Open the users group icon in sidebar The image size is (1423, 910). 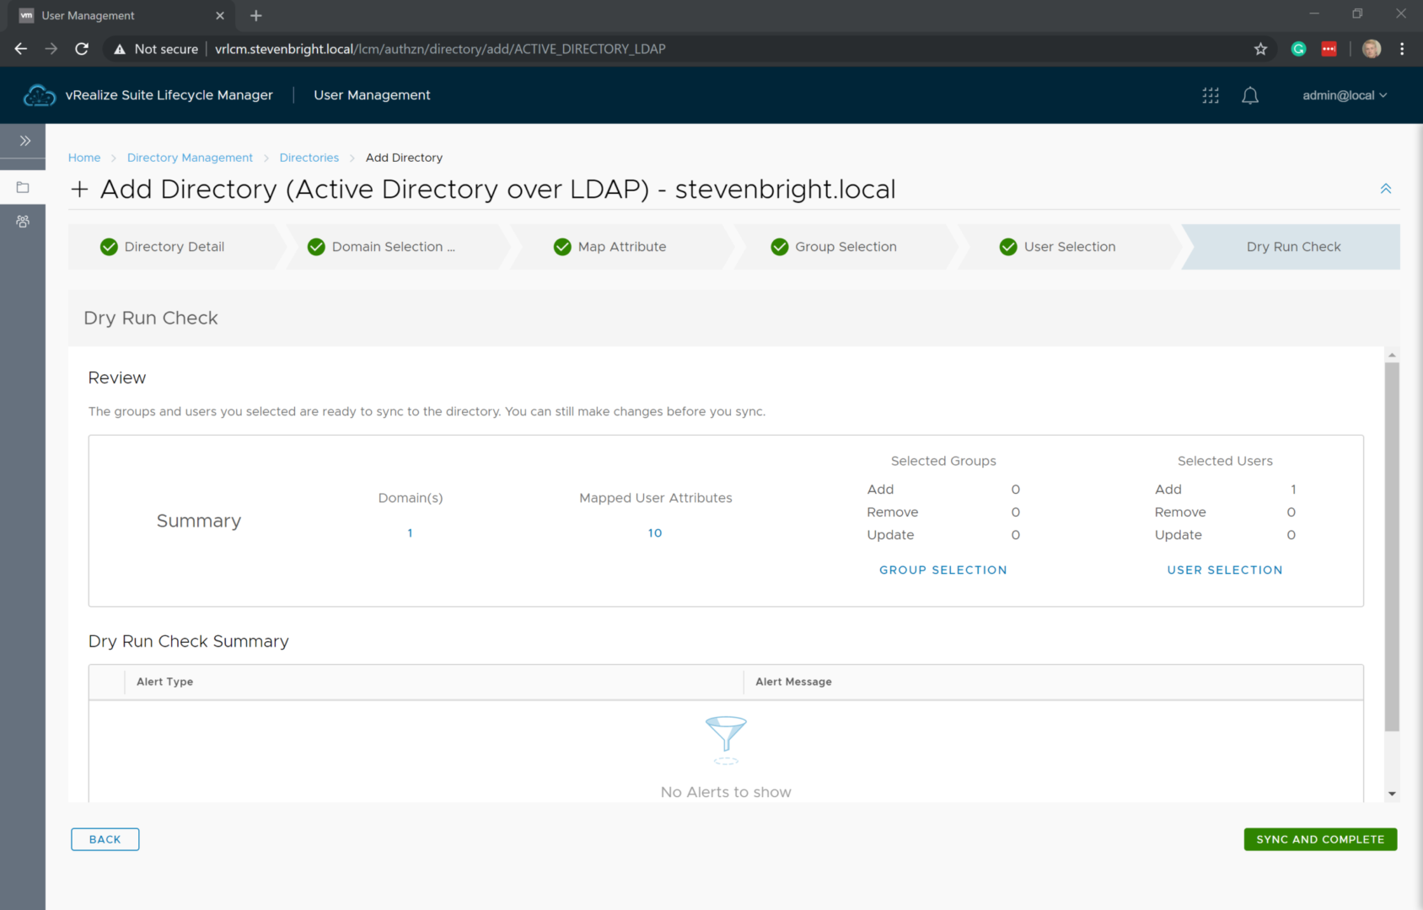pyautogui.click(x=23, y=222)
